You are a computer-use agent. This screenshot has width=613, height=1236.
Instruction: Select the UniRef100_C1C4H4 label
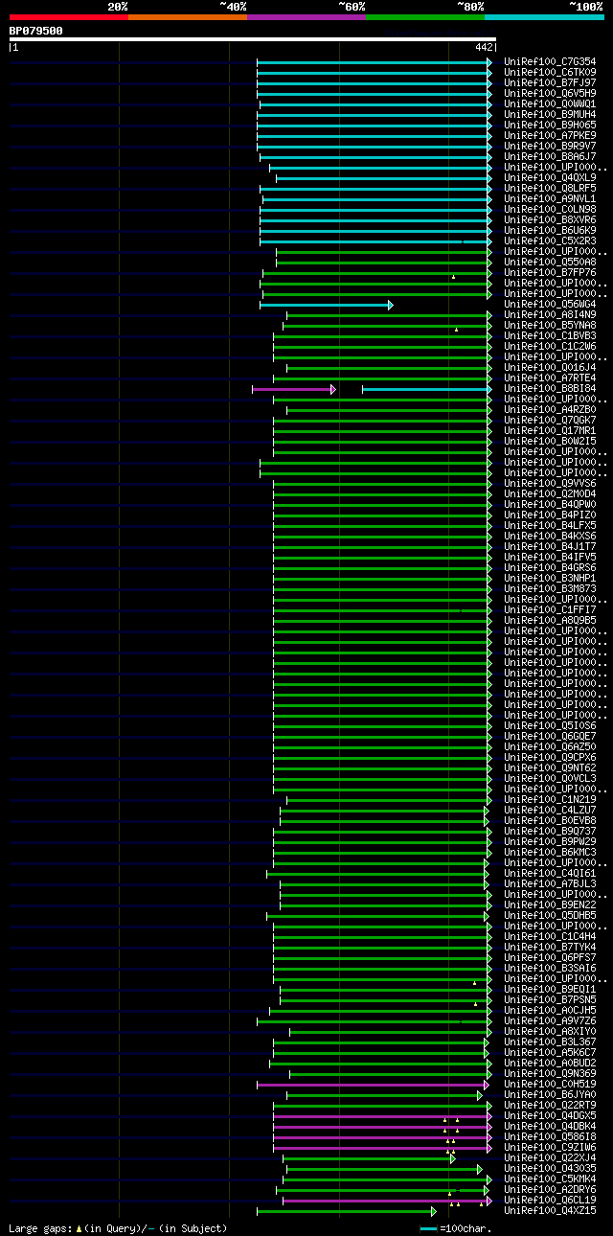tap(550, 937)
